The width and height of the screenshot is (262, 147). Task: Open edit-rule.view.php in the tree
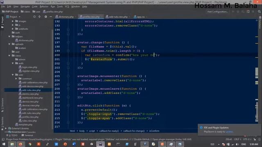tap(31, 113)
